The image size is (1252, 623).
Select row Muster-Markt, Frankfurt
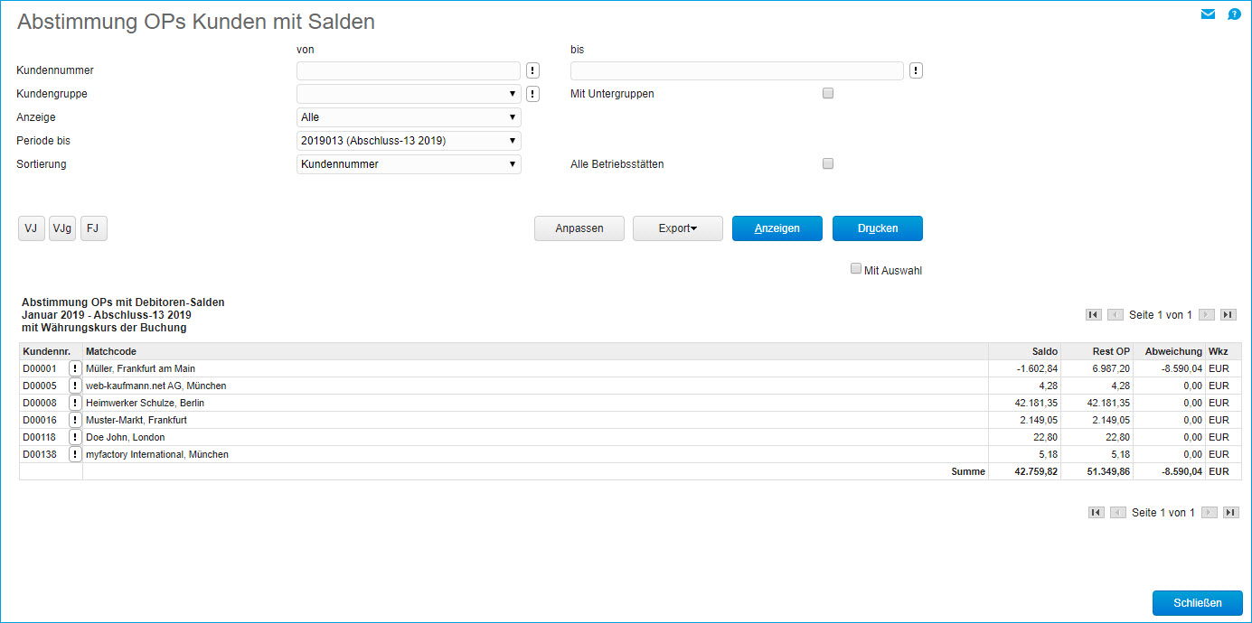630,420
